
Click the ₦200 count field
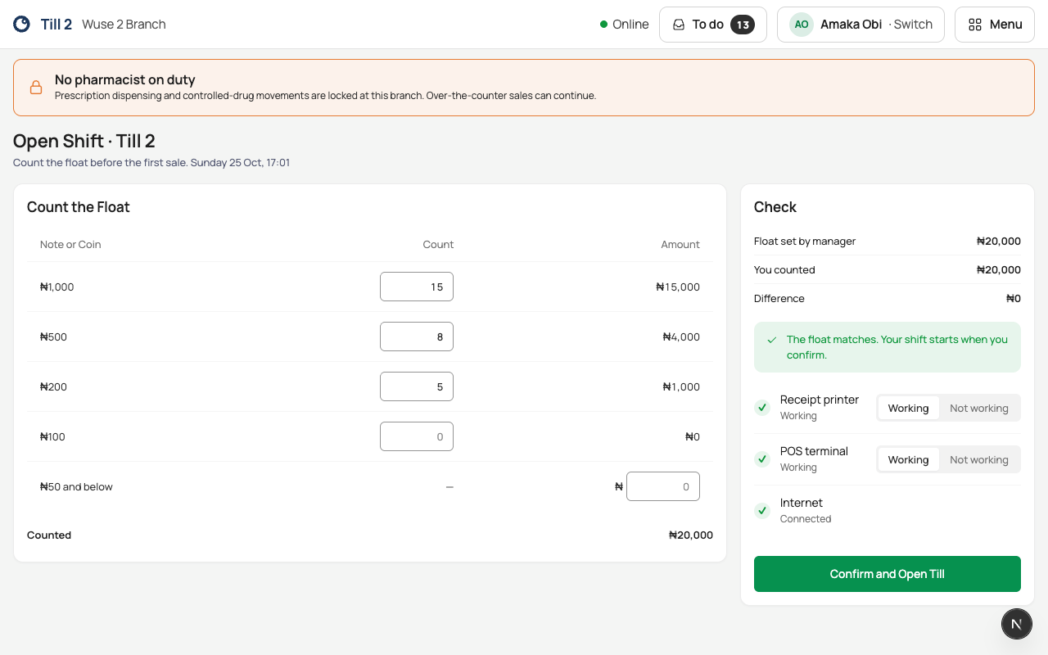coord(417,386)
